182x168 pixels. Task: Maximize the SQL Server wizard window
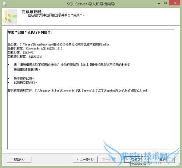click(166, 3)
